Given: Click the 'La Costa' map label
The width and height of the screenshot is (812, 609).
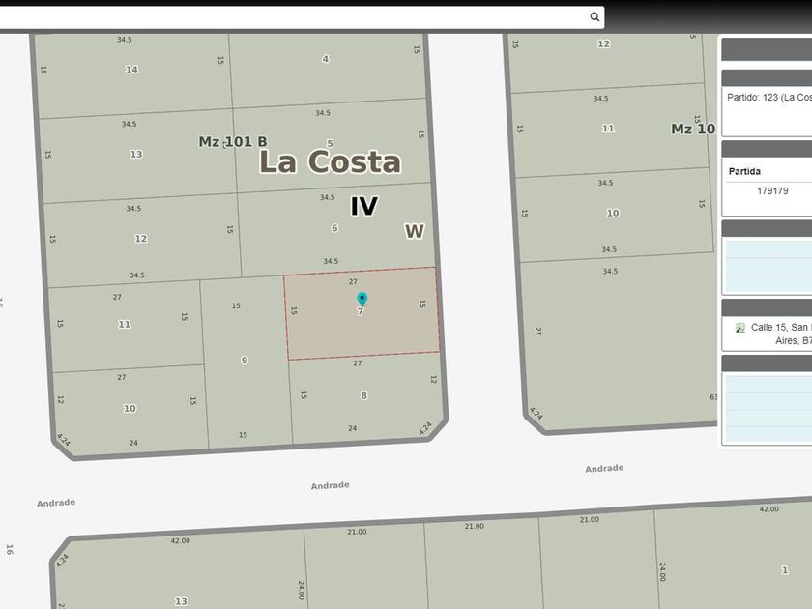Looking at the screenshot, I should [x=330, y=161].
